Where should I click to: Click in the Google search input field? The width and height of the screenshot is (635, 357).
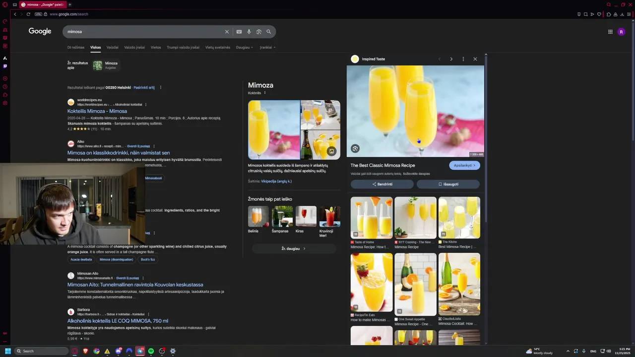(144, 32)
